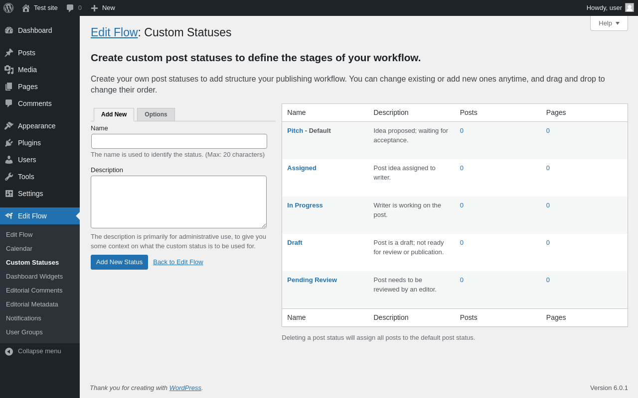This screenshot has width=638, height=398.
Task: Click the Howdy, user account menu
Action: 610,7
